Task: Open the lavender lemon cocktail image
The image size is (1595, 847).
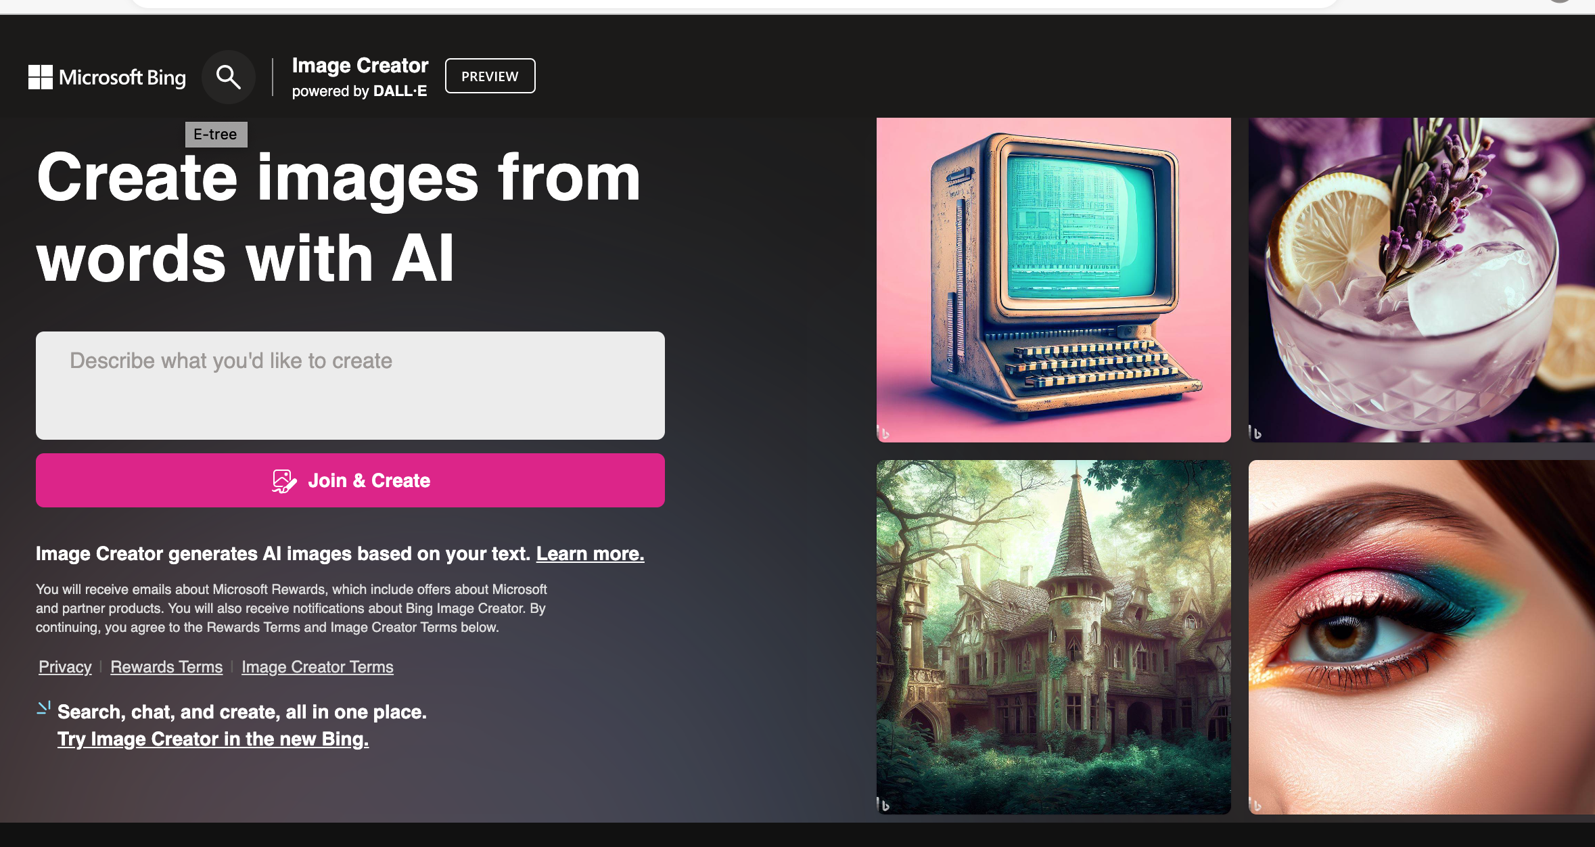Action: pos(1422,280)
